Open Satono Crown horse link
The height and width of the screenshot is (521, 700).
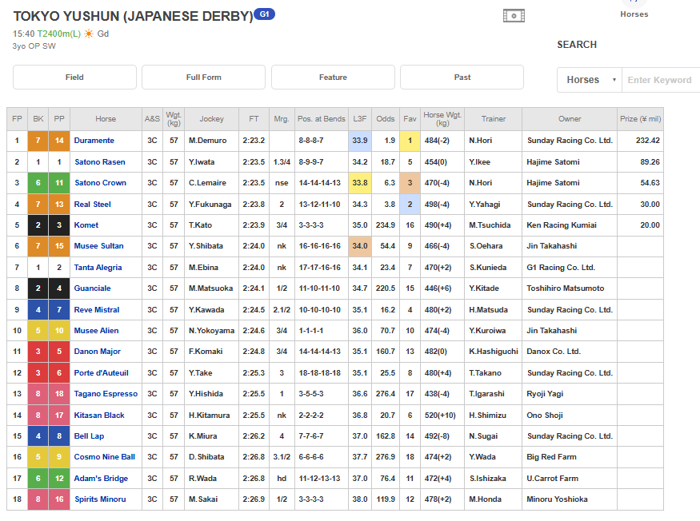pos(101,183)
